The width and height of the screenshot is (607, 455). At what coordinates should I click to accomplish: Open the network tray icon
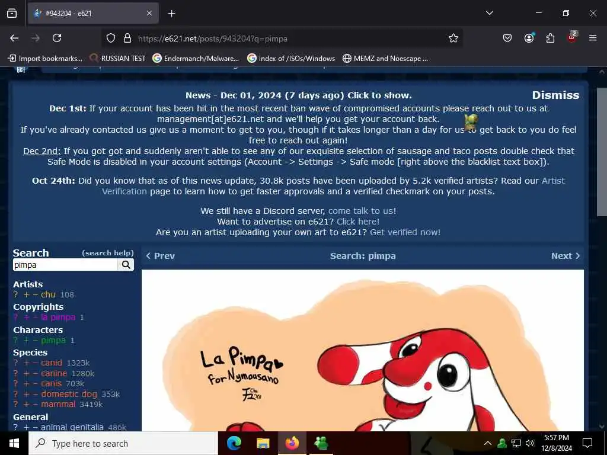[516, 443]
